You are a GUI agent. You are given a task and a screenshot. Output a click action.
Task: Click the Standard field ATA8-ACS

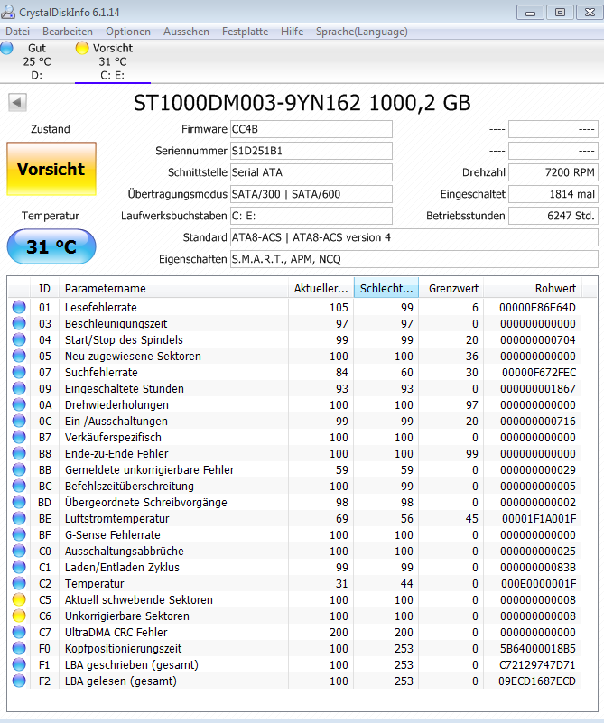[414, 237]
